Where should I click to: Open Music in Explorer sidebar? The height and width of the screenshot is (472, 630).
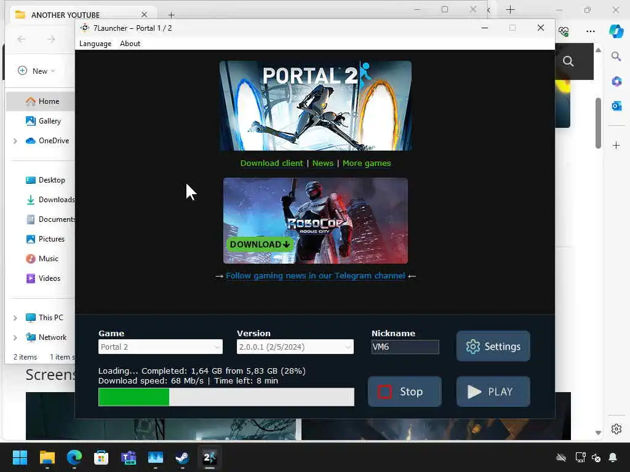pos(42,259)
